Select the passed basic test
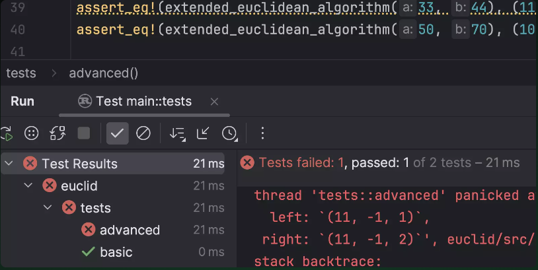This screenshot has width=538, height=270. [116, 252]
